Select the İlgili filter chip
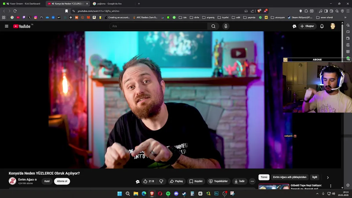Image resolution: width=352 pixels, height=198 pixels. (315, 177)
